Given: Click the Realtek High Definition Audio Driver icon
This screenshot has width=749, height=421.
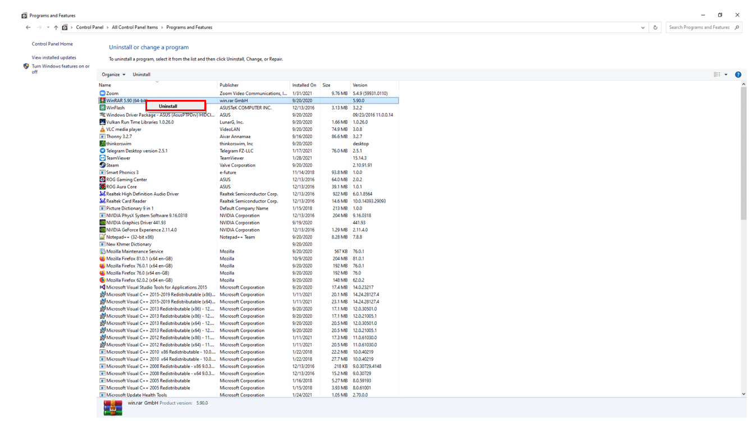Looking at the screenshot, I should click(102, 194).
